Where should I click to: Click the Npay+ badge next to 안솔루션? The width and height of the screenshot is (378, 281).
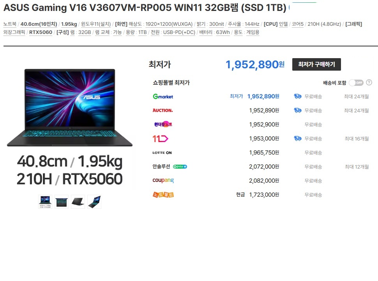(x=180, y=167)
